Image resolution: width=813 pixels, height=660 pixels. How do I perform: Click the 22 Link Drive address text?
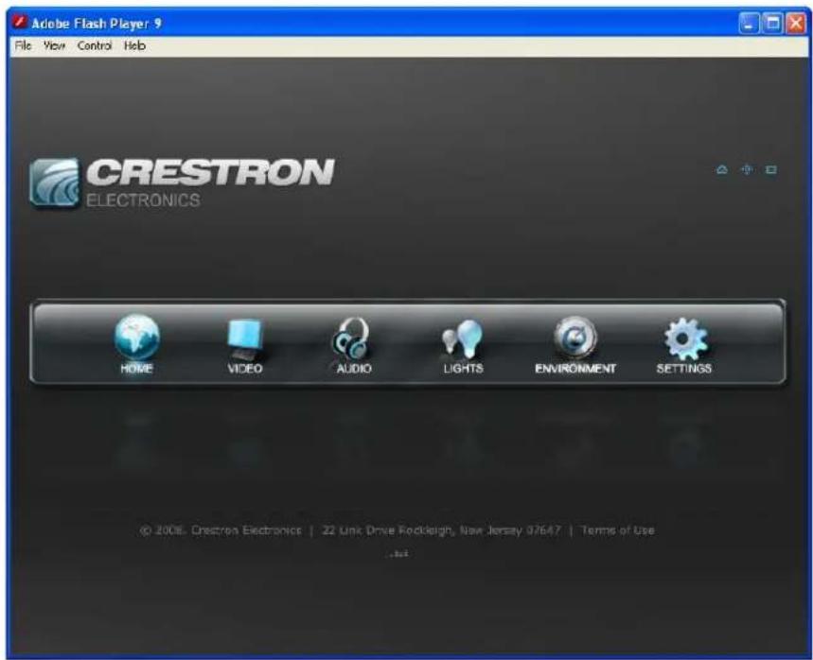[x=441, y=530]
